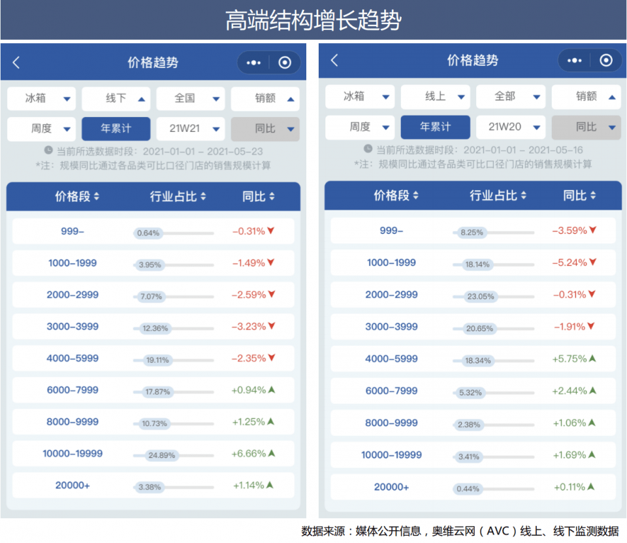Viewport: 627px width, 543px height.
Task: Select 6000-7999 row in left table
Action: point(153,389)
